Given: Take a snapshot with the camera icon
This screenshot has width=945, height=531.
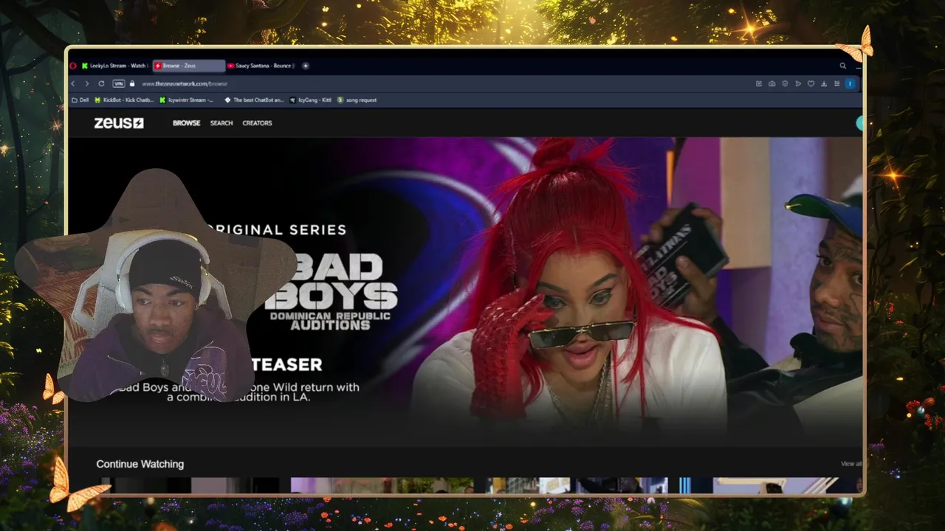Looking at the screenshot, I should click(772, 83).
